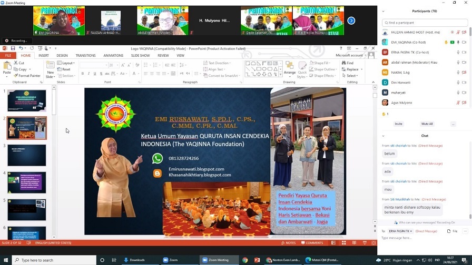
Task: Insert a New Slide
Action: click(50, 70)
